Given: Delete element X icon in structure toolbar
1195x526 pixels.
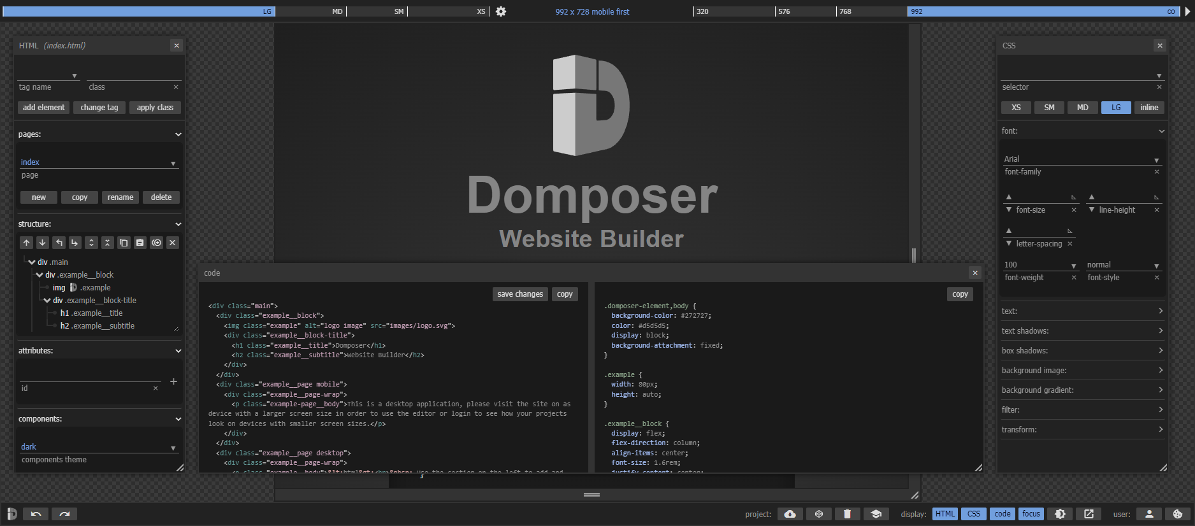Looking at the screenshot, I should (x=172, y=243).
